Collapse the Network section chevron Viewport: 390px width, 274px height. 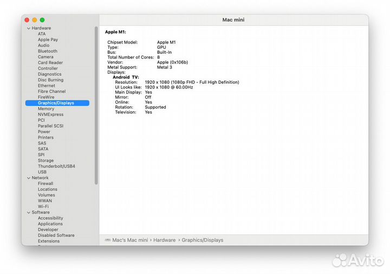point(29,178)
